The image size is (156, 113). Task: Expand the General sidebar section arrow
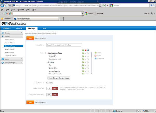tap(22, 33)
